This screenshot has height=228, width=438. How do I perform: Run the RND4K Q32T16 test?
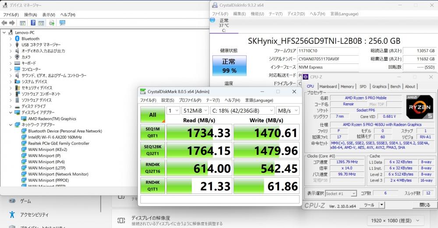click(152, 168)
